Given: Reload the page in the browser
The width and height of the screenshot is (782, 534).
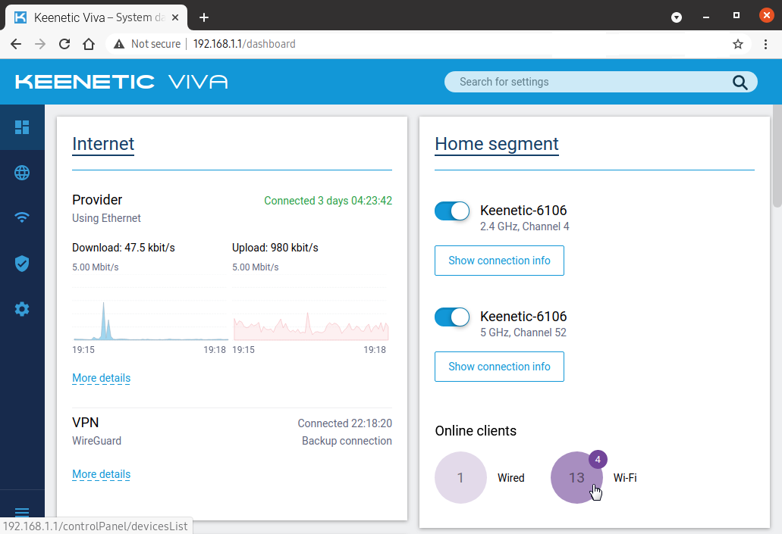Looking at the screenshot, I should point(64,44).
